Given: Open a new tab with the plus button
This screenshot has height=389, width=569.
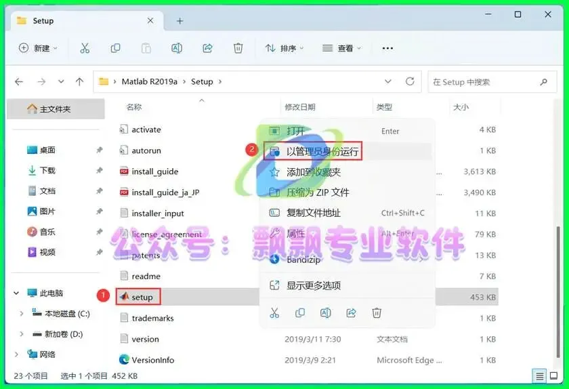Looking at the screenshot, I should click(x=180, y=21).
